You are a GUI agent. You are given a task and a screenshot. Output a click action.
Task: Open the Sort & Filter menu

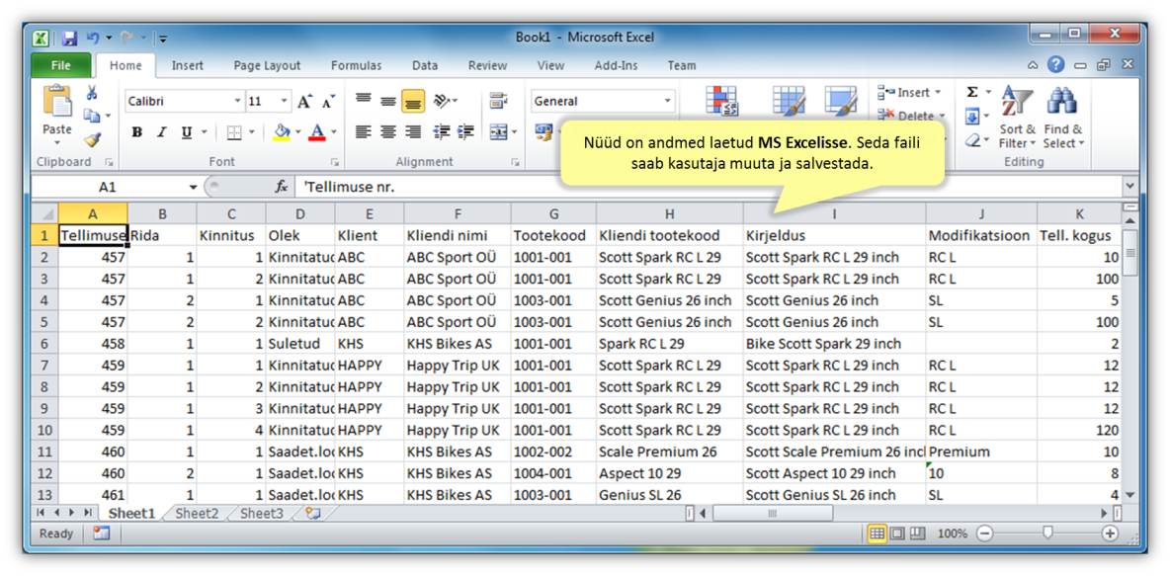[x=1016, y=117]
